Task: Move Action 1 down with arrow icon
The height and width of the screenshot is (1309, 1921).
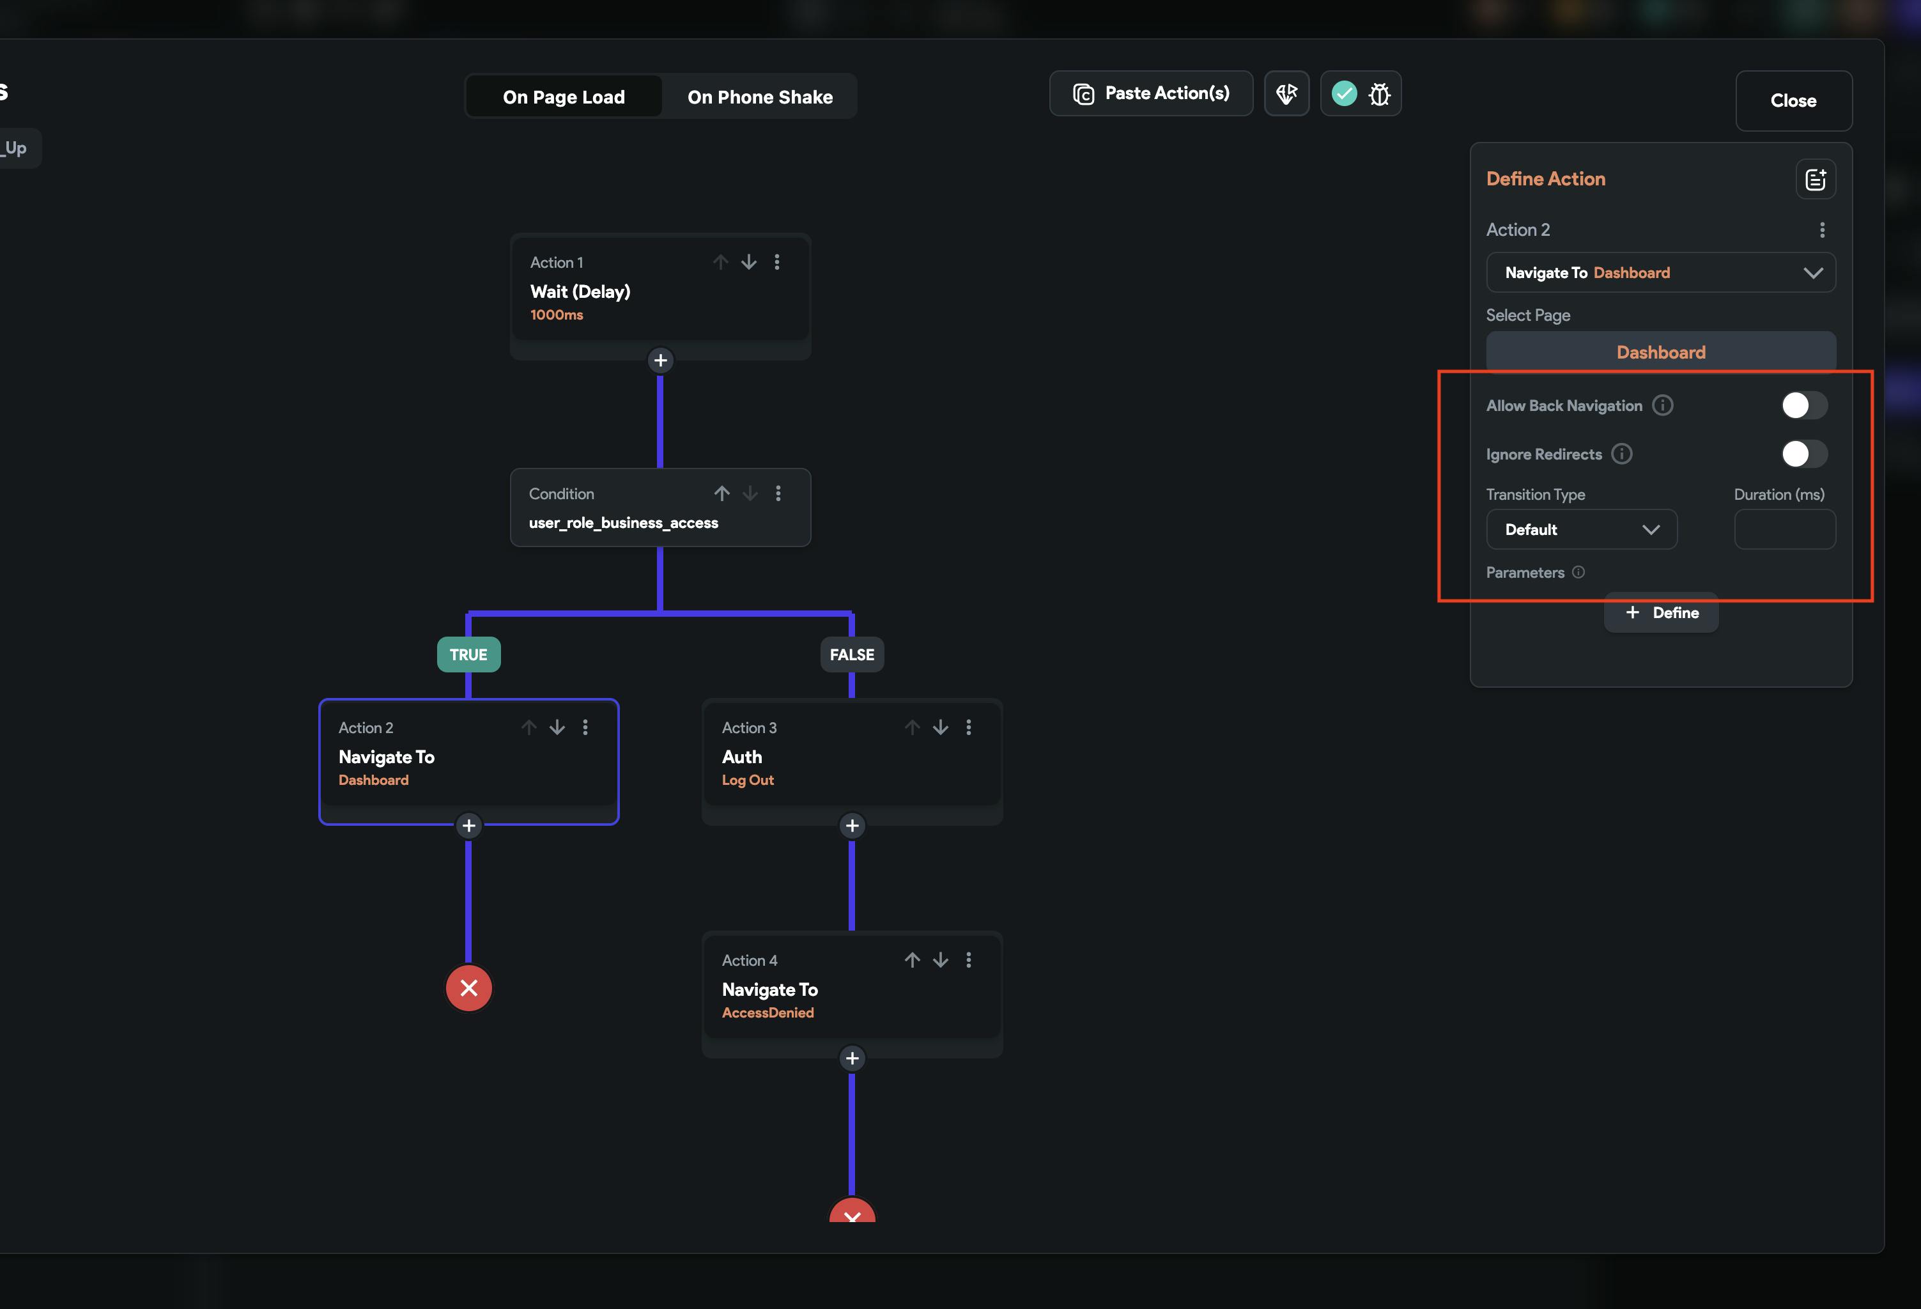Action: coord(749,262)
